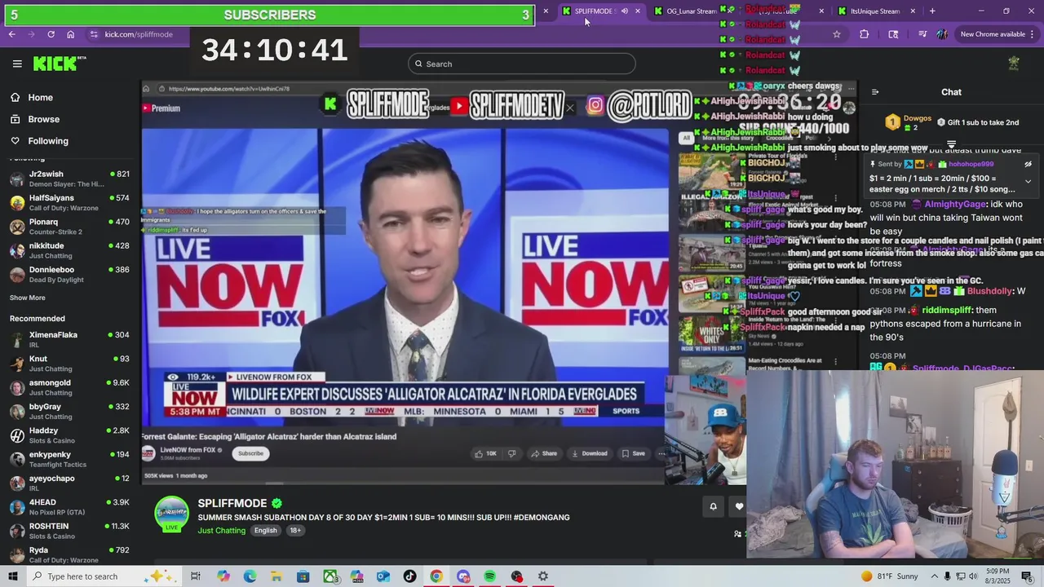This screenshot has height=587, width=1044.
Task: Open Pionarq channel in sidebar
Action: [x=69, y=226]
